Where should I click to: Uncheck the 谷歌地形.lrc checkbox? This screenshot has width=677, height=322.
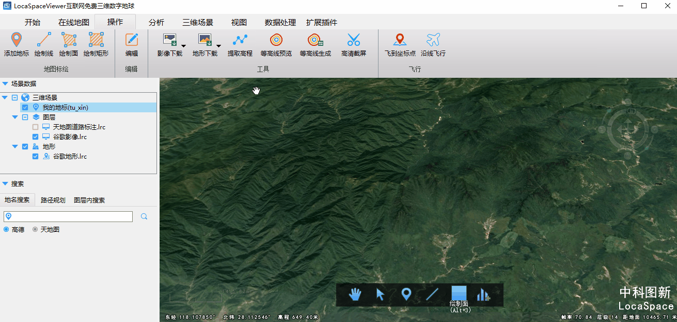[36, 156]
